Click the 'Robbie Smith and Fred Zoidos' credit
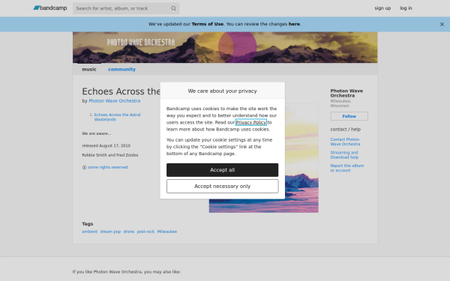Viewport: 450px width, 281px height. coord(110,155)
